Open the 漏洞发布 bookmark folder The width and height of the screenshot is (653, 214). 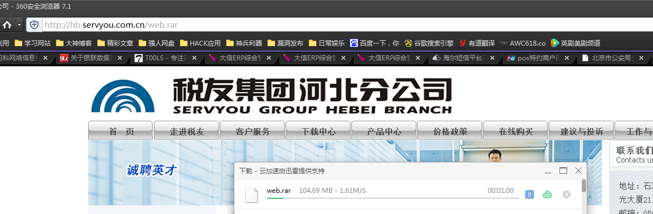[285, 43]
